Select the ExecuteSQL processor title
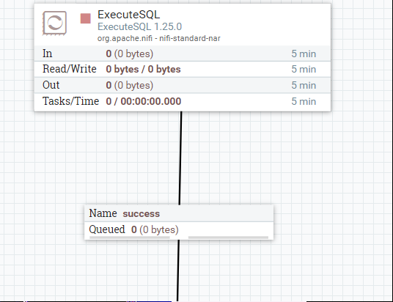The width and height of the screenshot is (393, 302). 128,15
